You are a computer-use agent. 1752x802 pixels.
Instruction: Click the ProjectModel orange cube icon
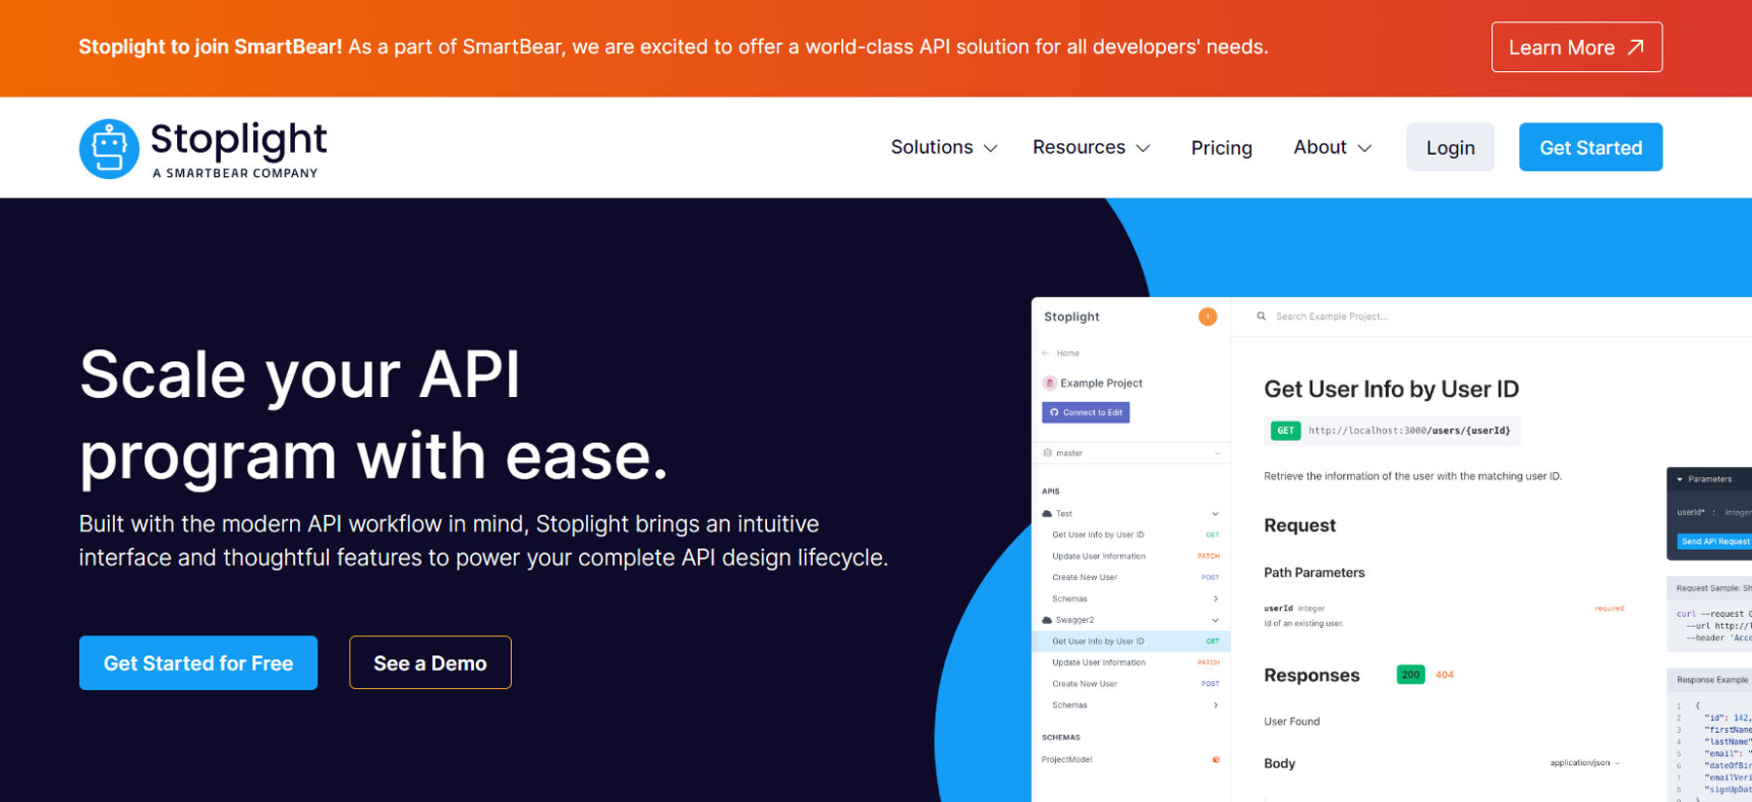click(x=1216, y=760)
